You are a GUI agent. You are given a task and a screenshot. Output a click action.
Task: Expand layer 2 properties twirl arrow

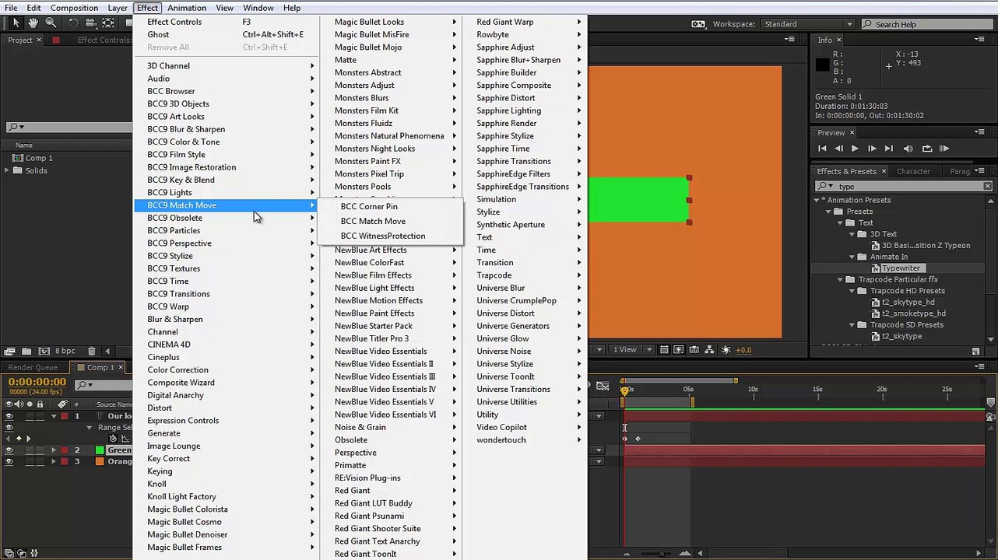54,450
